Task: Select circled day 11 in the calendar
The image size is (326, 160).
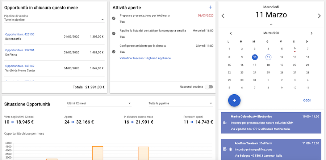Action: click(x=268, y=57)
